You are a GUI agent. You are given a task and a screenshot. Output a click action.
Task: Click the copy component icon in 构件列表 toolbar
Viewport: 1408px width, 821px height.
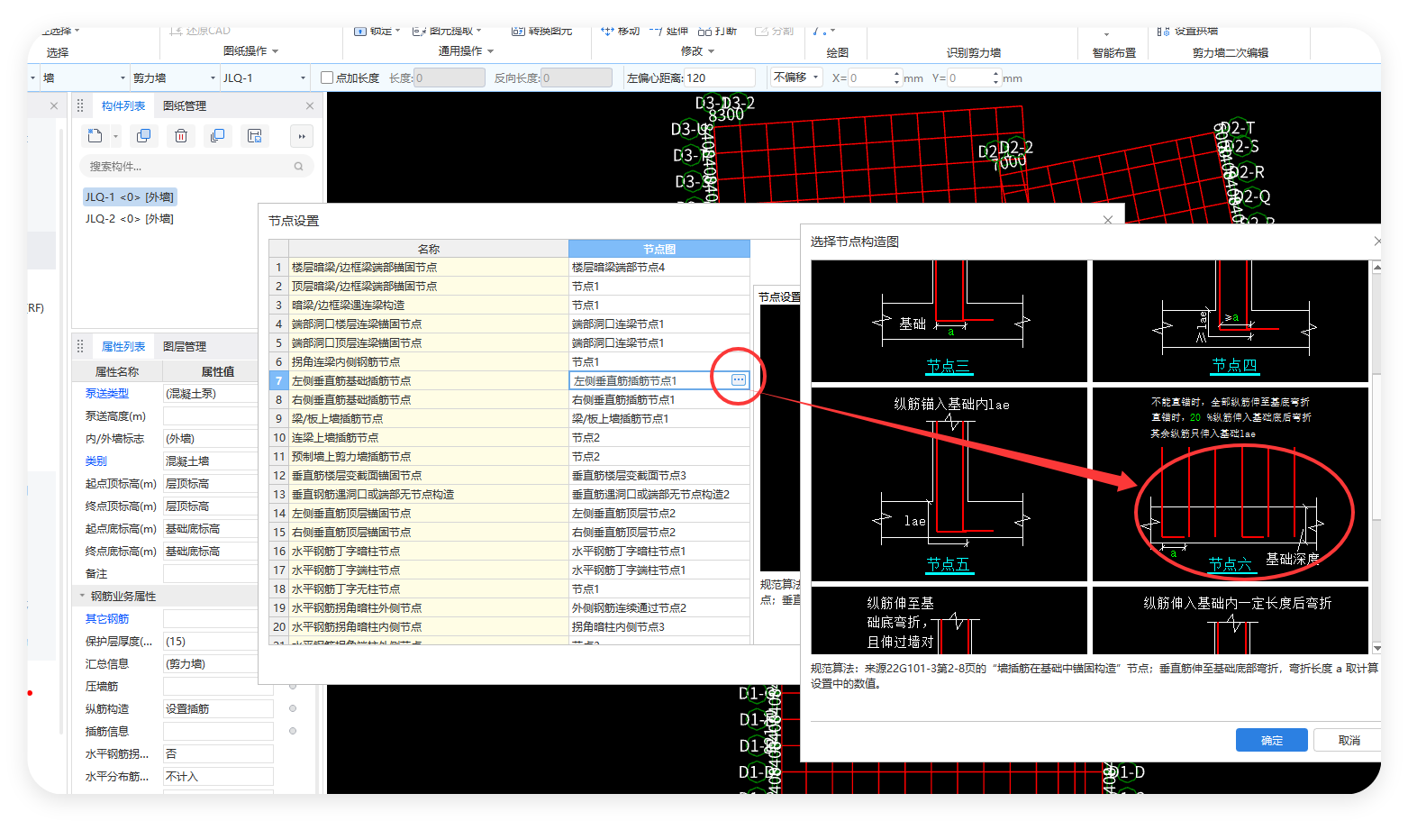(143, 136)
